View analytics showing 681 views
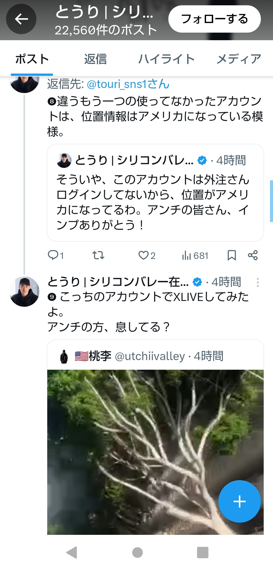This screenshot has width=273, height=571. [x=195, y=255]
